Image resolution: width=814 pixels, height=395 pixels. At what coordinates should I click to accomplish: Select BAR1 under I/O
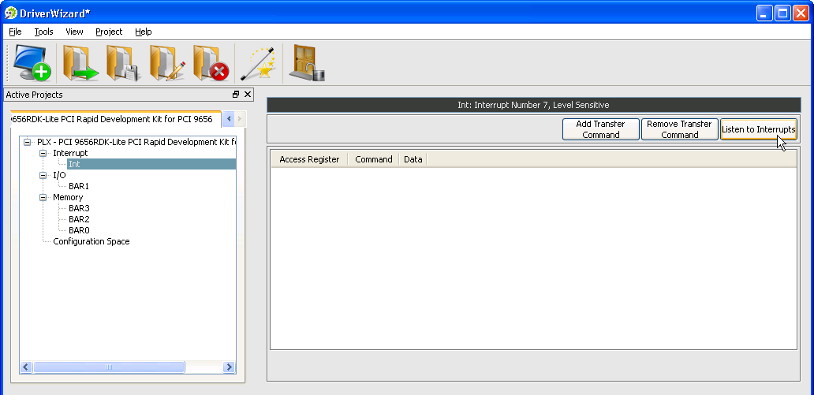tap(79, 186)
